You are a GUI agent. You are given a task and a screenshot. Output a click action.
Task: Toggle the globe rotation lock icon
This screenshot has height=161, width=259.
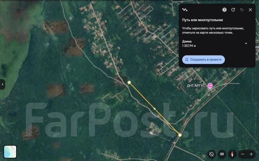coord(211,154)
